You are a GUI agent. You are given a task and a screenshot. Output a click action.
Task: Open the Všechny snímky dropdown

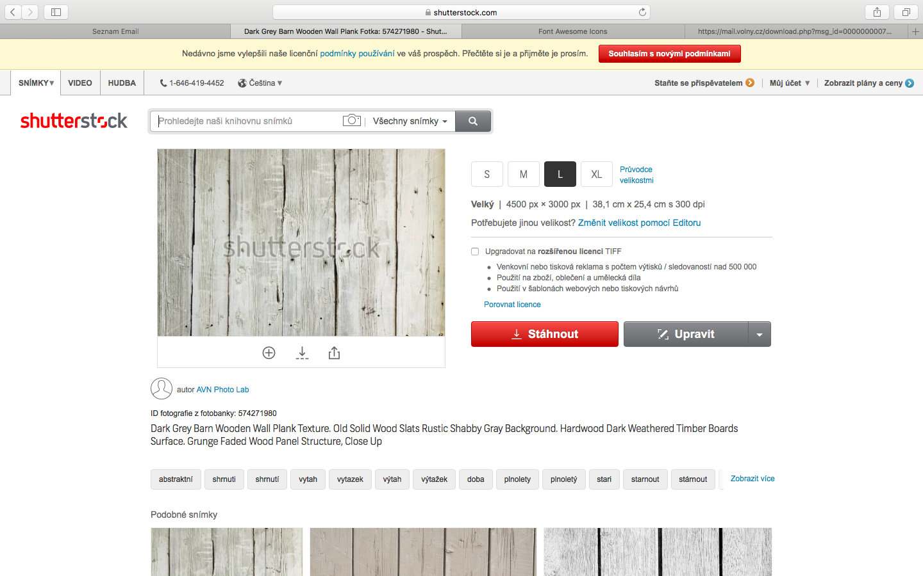coord(410,121)
